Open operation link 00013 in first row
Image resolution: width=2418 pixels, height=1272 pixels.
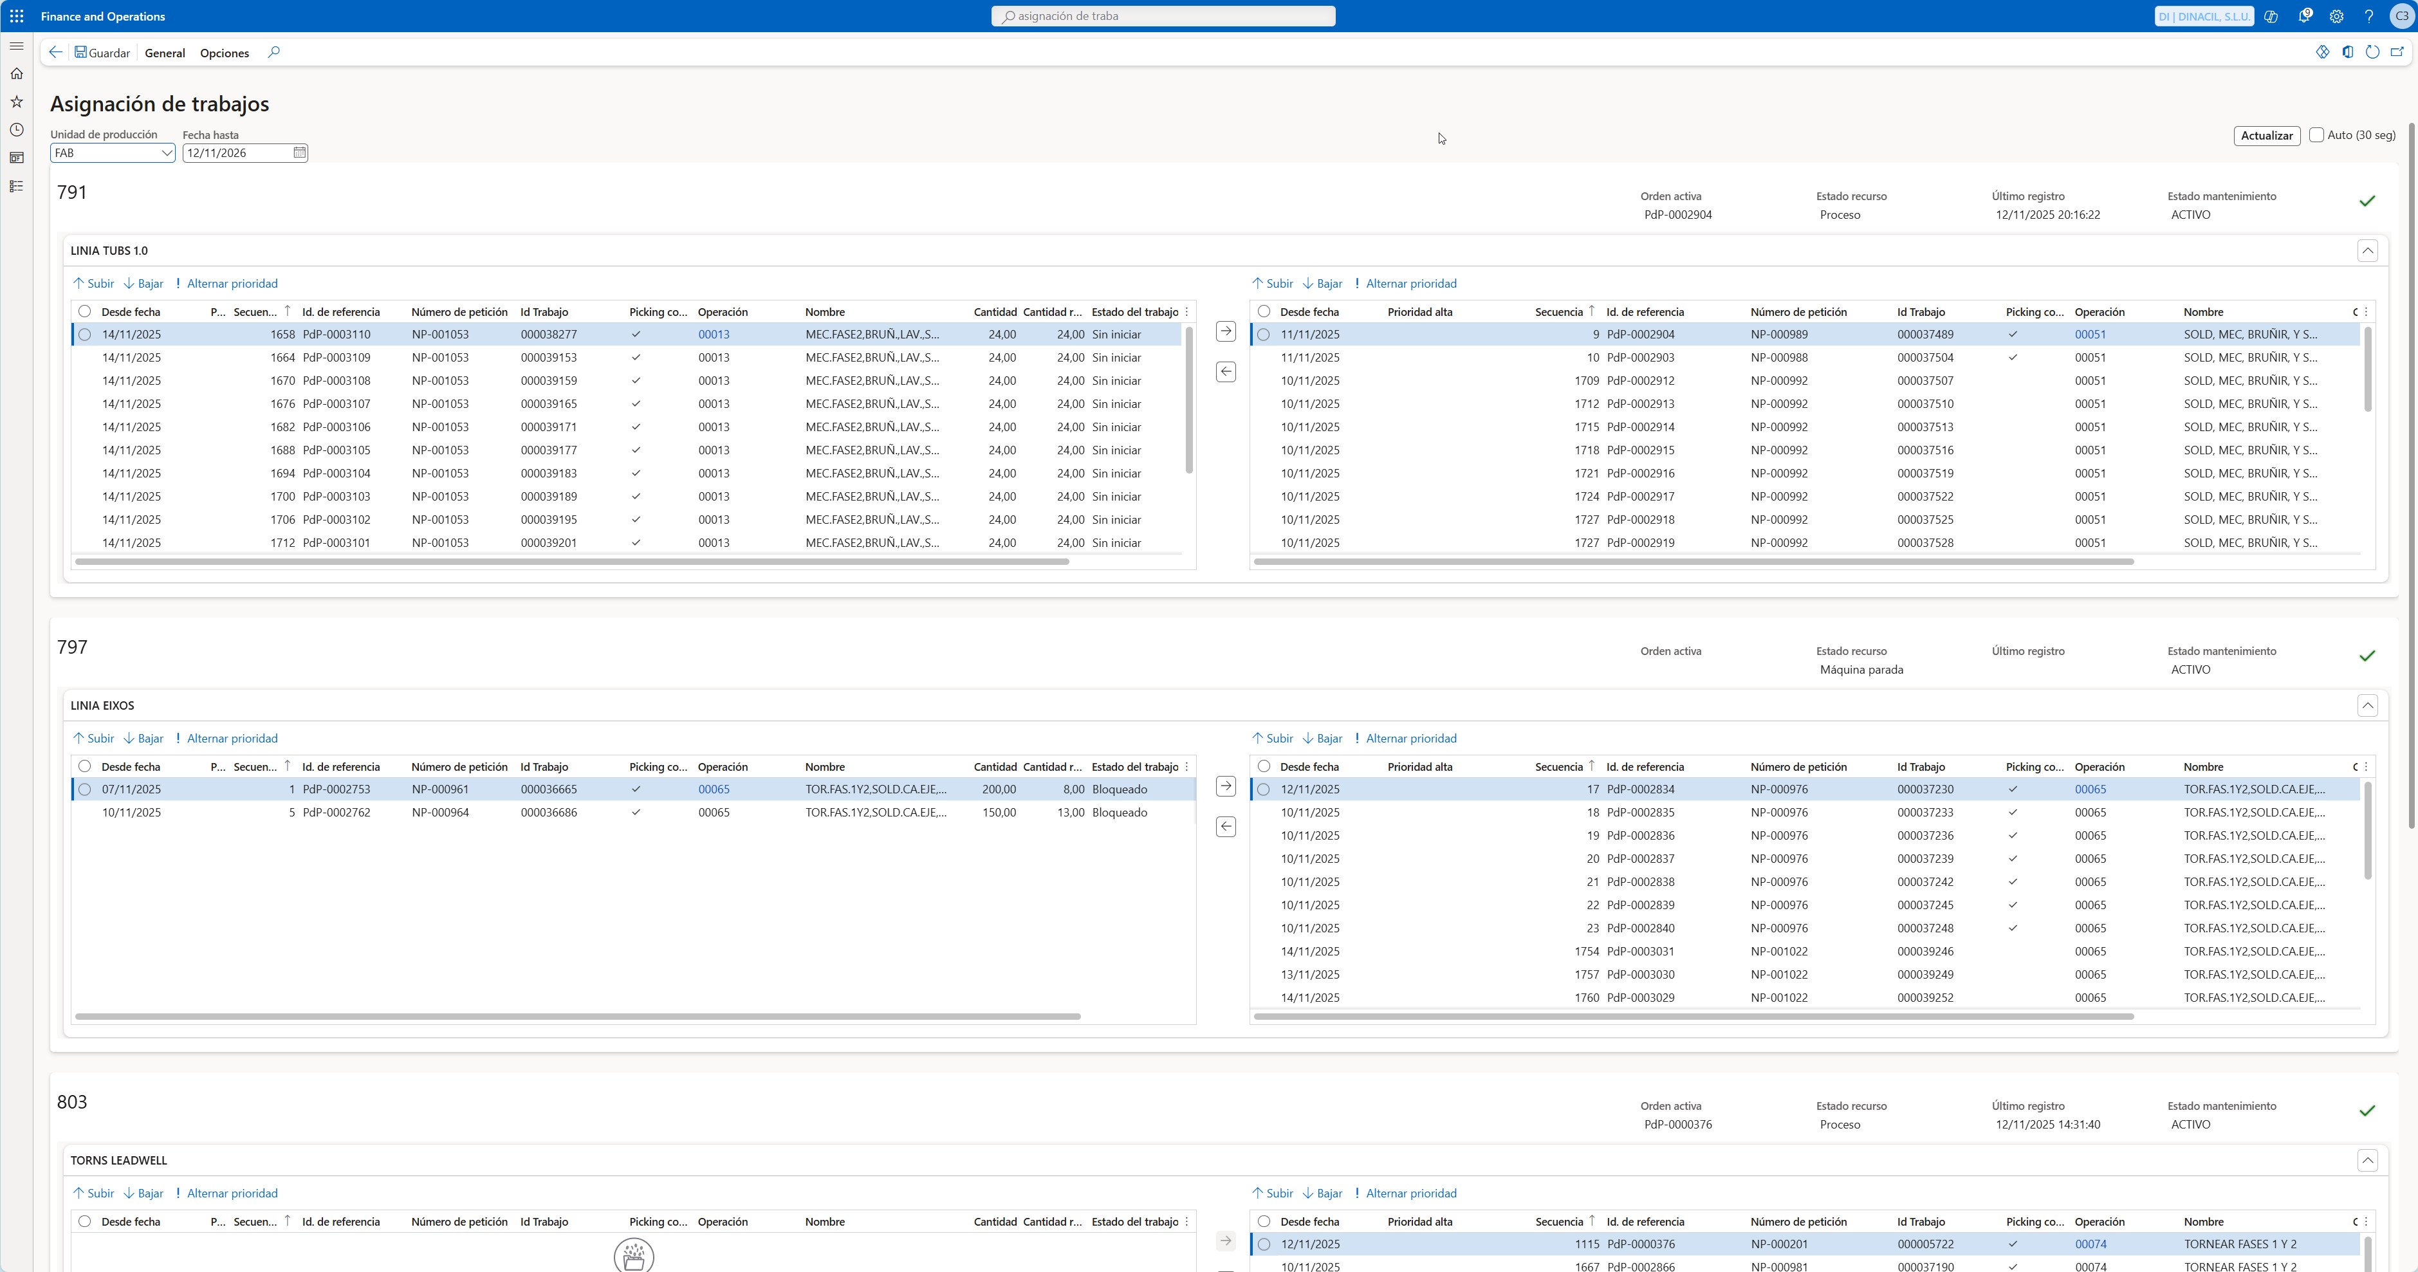coord(714,334)
